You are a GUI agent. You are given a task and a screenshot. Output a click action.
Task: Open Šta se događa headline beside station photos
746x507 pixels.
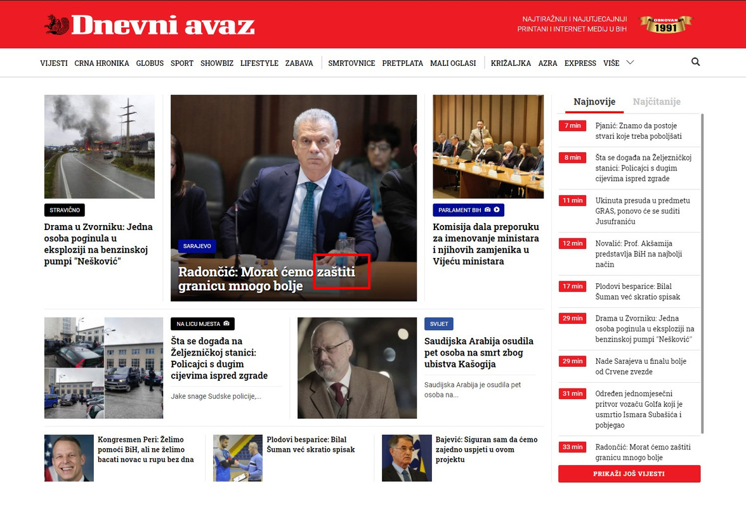(219, 358)
